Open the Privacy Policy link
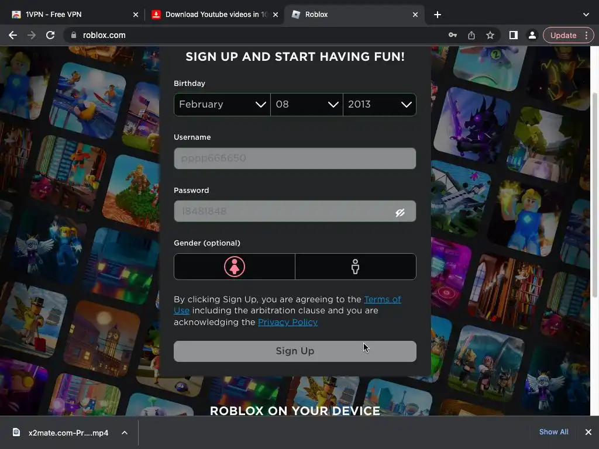 tap(288, 322)
